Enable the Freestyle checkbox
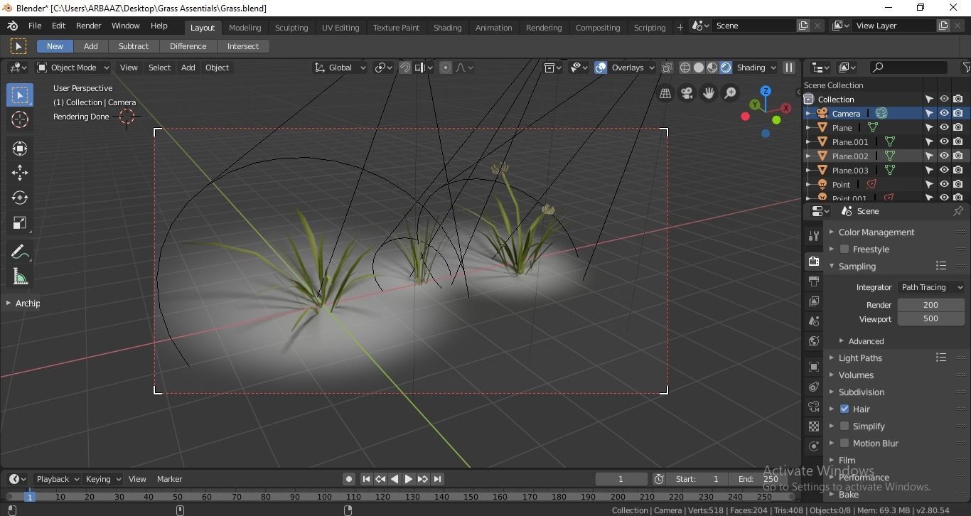 [844, 249]
